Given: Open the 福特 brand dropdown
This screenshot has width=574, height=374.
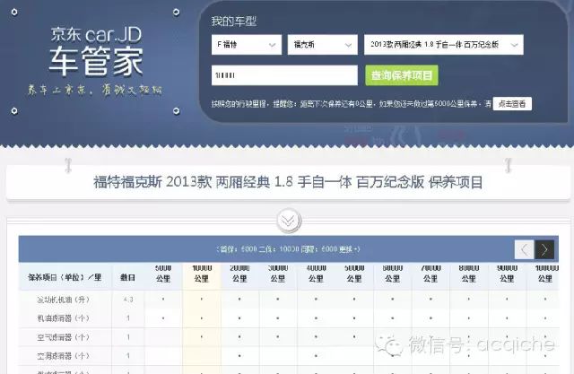Looking at the screenshot, I should (247, 45).
